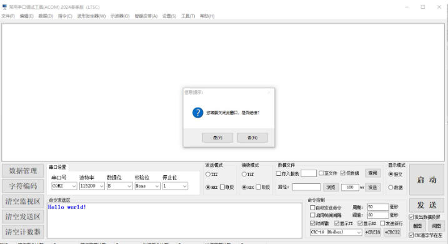
Task: Click the timeout field showing 80
Action: coord(378,215)
